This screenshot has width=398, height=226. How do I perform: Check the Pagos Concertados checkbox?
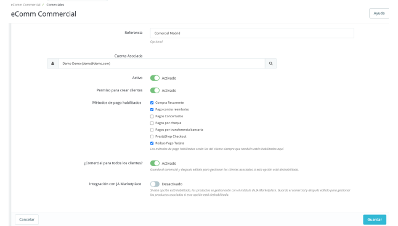click(152, 116)
